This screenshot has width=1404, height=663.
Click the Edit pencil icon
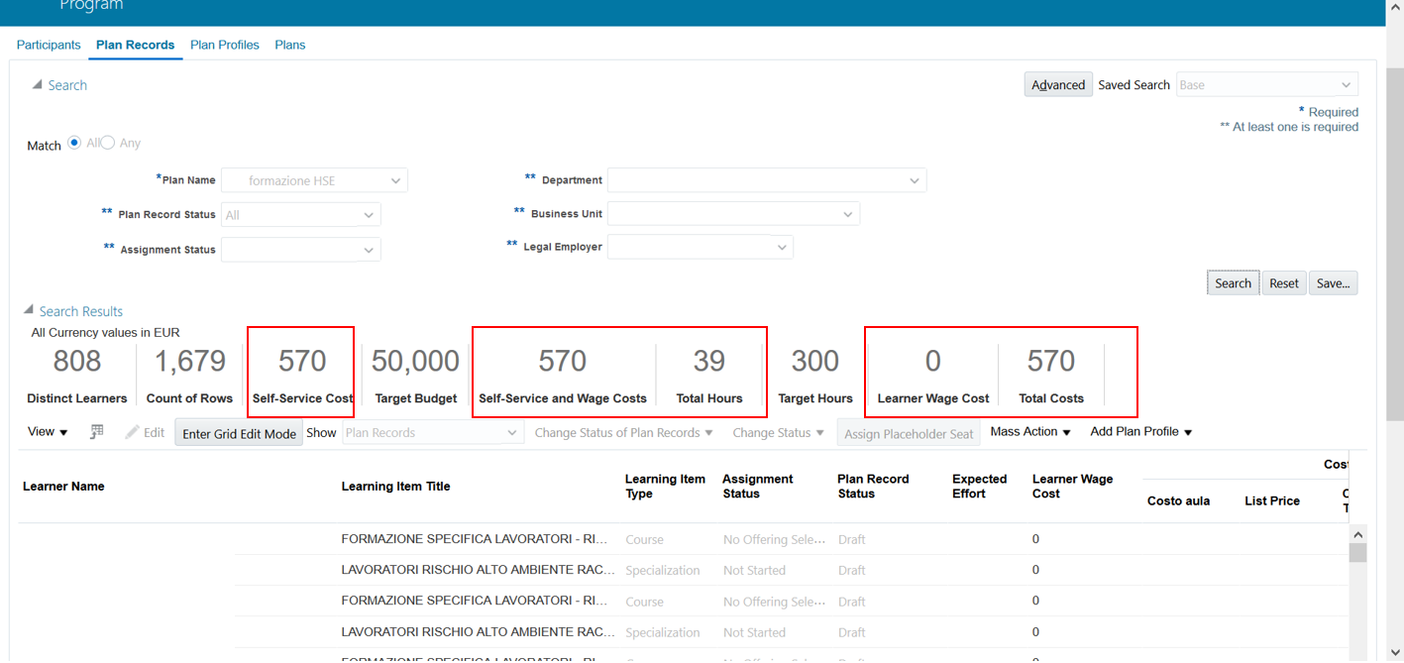tap(145, 432)
